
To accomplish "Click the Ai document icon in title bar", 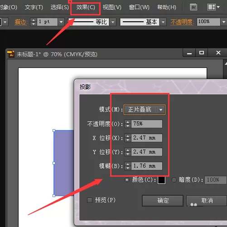I will 11,54.
